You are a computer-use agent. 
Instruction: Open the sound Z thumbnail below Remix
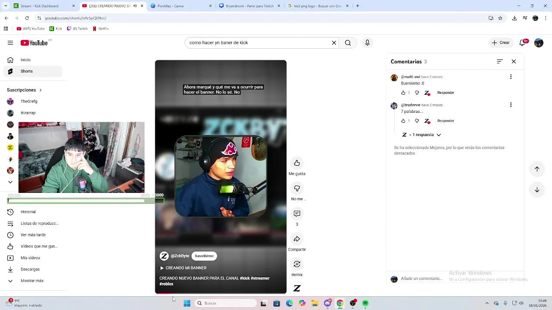[297, 288]
